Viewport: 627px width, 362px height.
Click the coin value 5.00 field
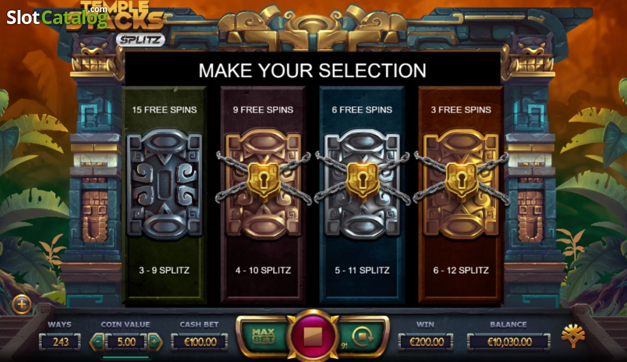(126, 342)
